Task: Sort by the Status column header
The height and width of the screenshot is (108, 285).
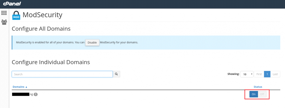Action: click(258, 87)
